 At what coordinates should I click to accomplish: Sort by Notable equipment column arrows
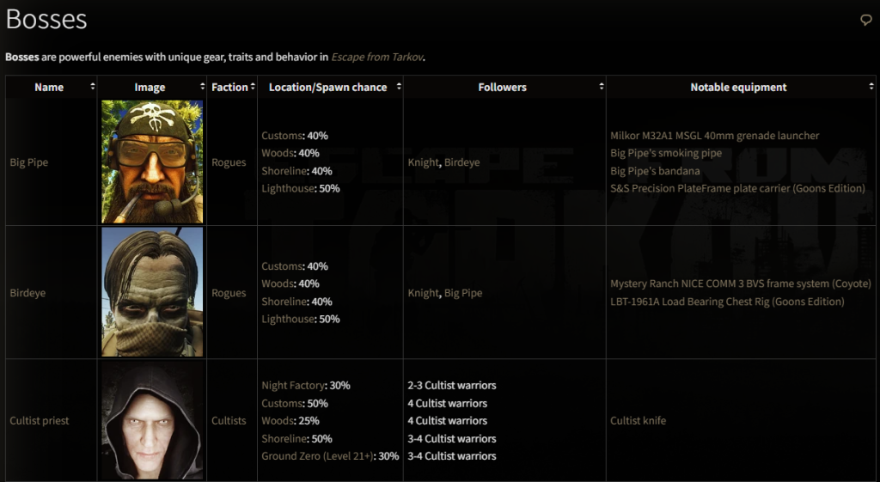[x=871, y=87]
